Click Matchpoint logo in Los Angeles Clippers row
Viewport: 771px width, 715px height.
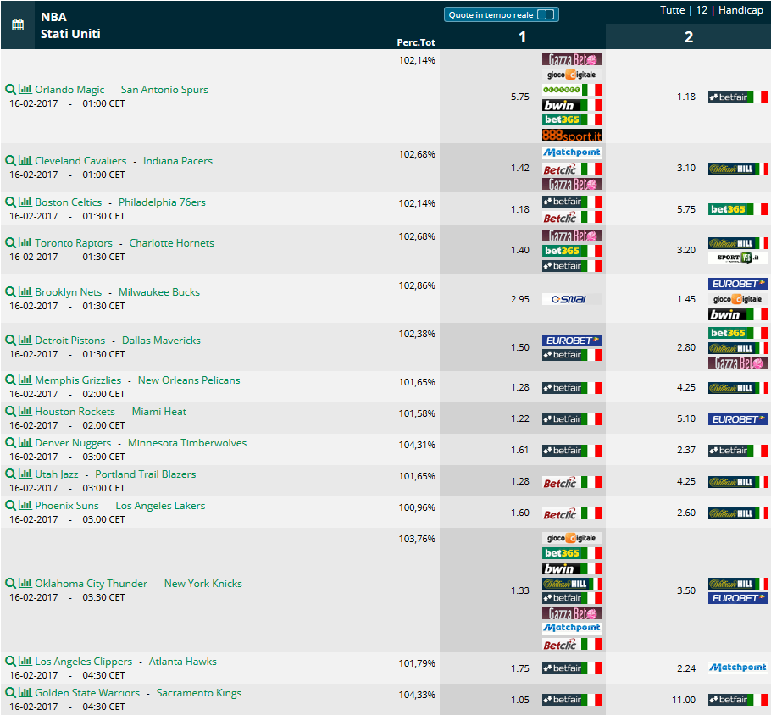coord(738,668)
